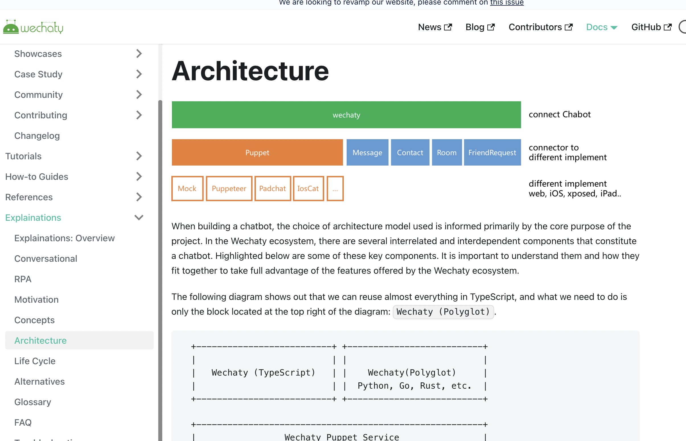Go to the Life Cycle page
This screenshot has height=441, width=686.
coord(35,361)
